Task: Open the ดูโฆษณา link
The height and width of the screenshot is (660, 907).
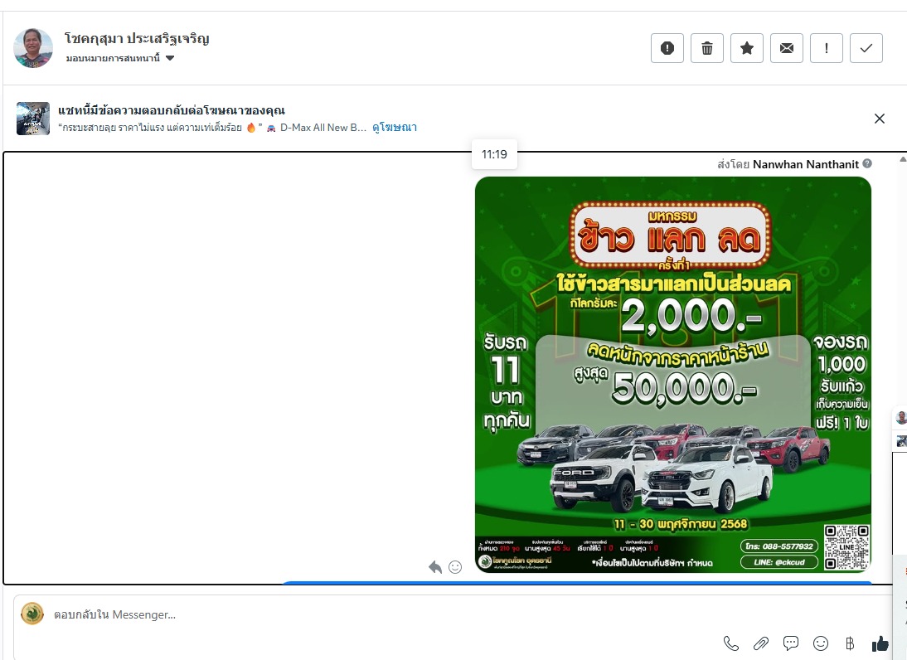Action: pyautogui.click(x=395, y=127)
